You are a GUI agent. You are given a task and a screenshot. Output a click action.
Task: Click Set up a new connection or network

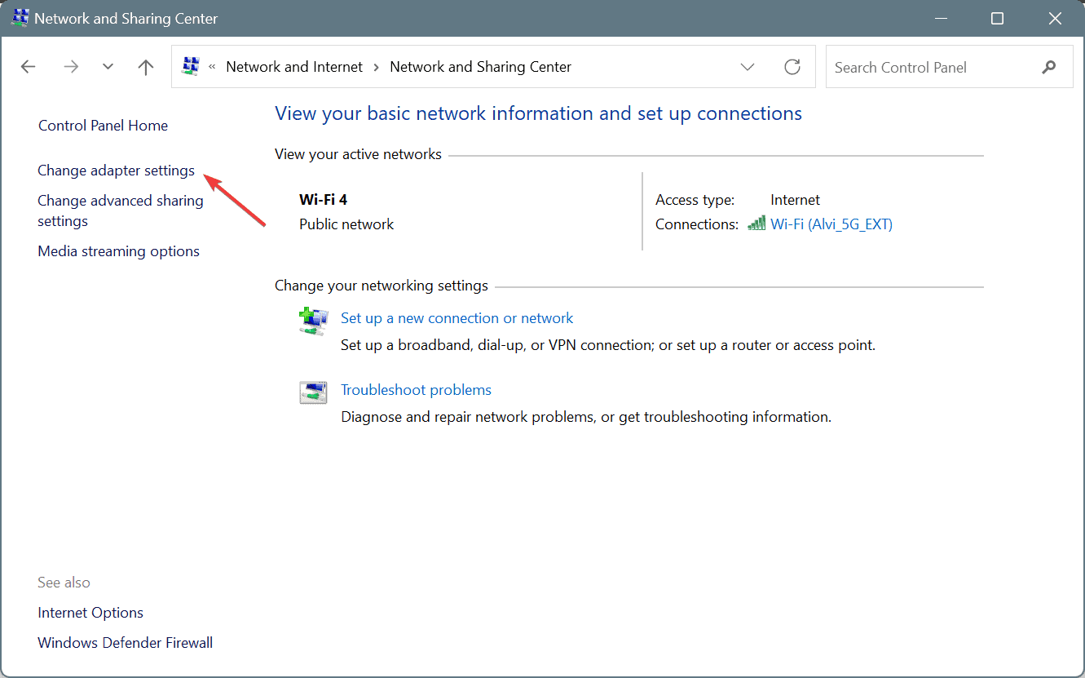(x=457, y=318)
